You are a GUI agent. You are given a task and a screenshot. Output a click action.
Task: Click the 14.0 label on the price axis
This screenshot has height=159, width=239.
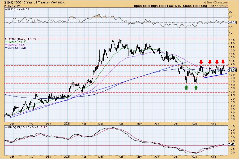point(232,64)
